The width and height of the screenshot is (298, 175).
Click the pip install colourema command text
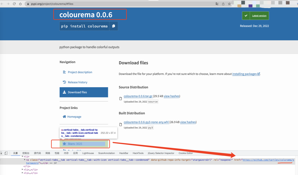coord(84,26)
